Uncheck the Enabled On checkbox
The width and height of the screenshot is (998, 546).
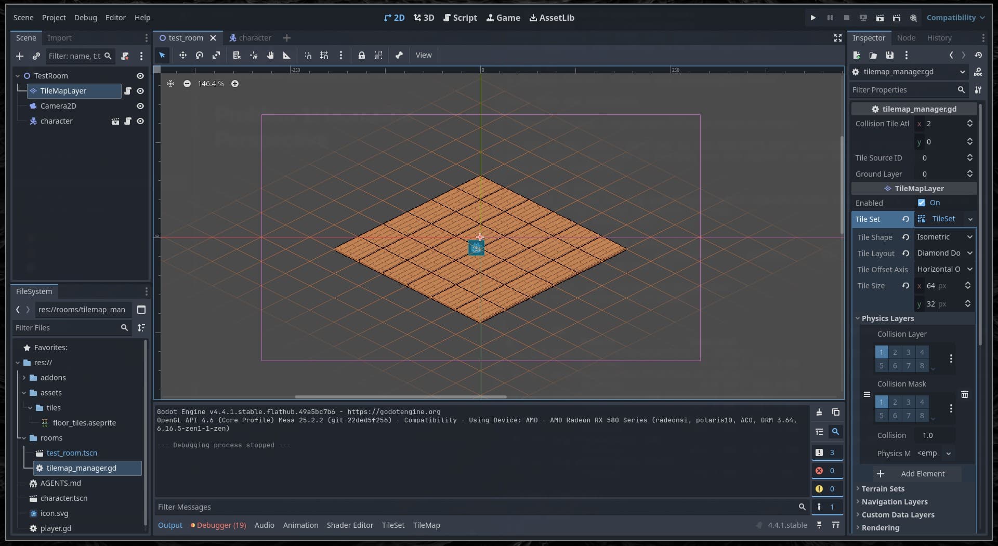pyautogui.click(x=922, y=203)
